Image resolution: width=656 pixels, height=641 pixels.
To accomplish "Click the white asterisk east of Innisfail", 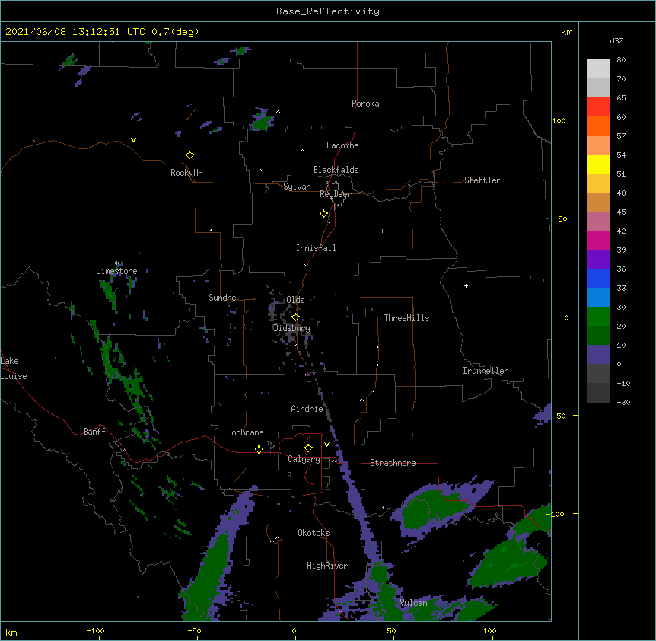I will tap(382, 231).
